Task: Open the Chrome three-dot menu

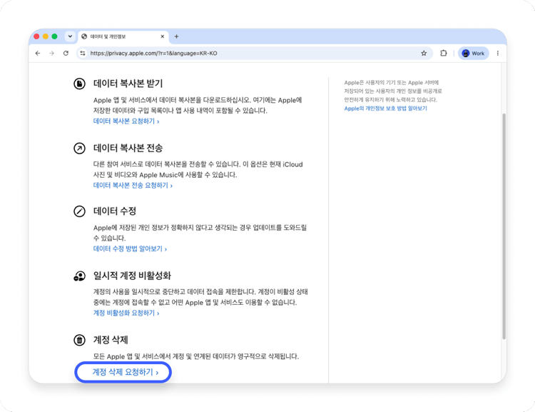Action: (498, 54)
